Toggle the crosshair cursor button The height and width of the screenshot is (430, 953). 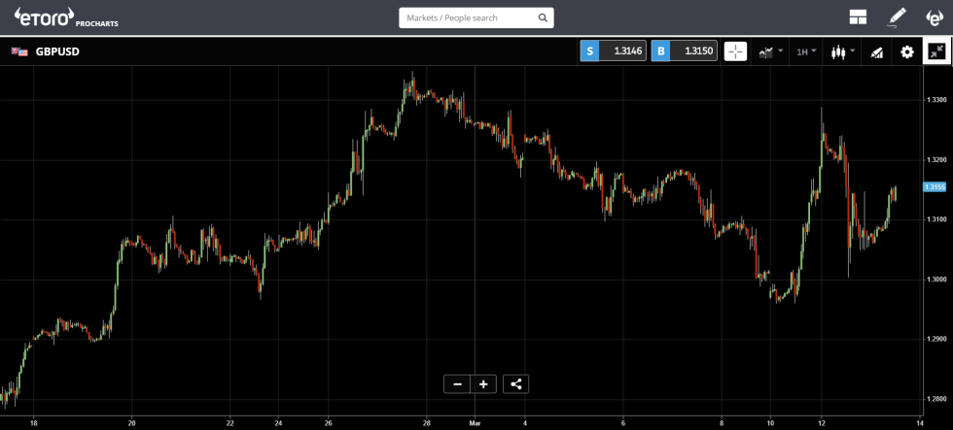(x=735, y=51)
